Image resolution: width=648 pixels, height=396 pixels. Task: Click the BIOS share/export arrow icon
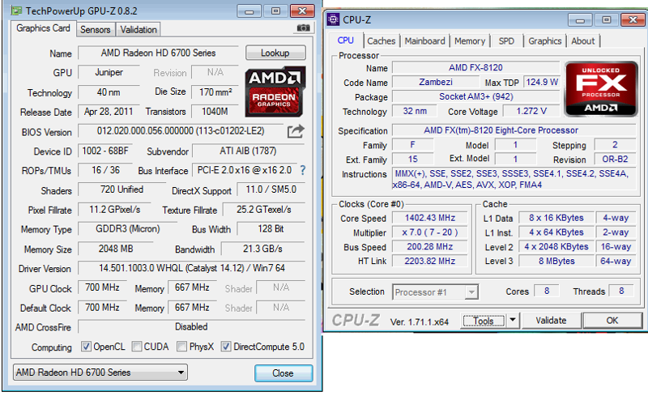click(296, 131)
